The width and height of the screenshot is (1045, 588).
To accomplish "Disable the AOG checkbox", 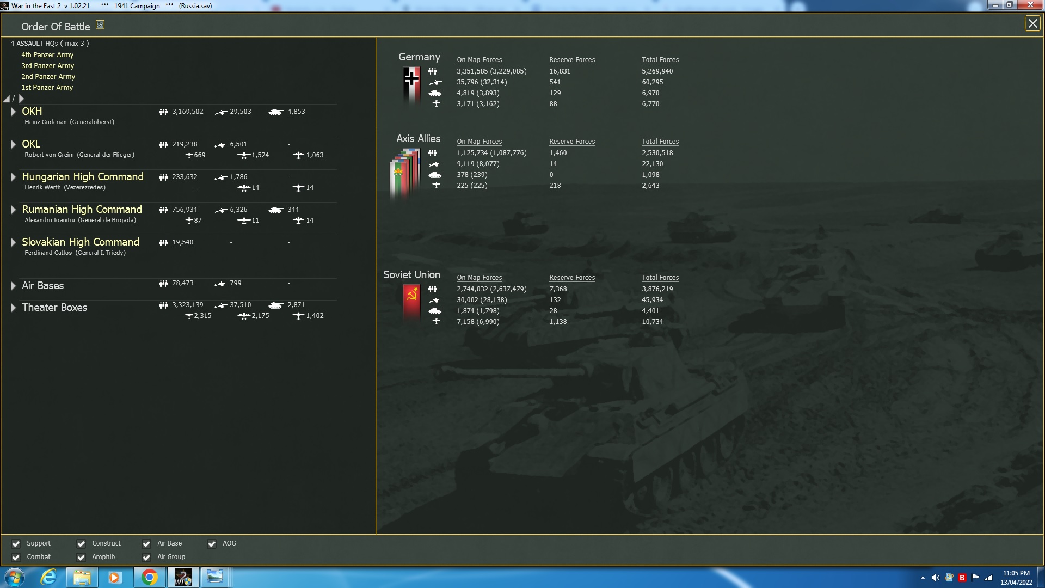I will (212, 544).
